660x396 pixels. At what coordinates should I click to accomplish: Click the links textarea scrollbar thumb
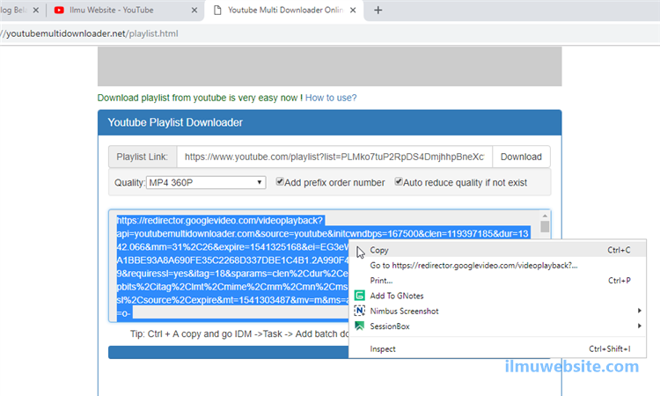(545, 226)
